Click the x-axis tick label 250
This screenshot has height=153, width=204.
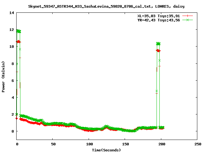(198, 144)
